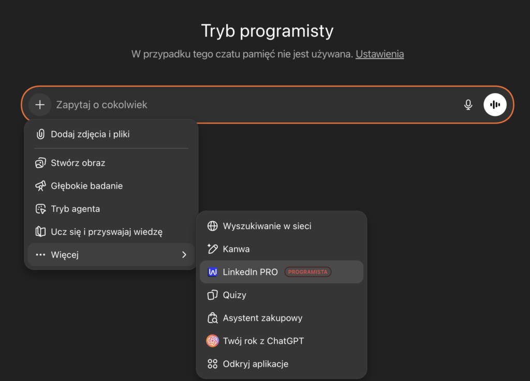
Task: Click the Twój rok z ChatGPT logo icon
Action: point(212,341)
